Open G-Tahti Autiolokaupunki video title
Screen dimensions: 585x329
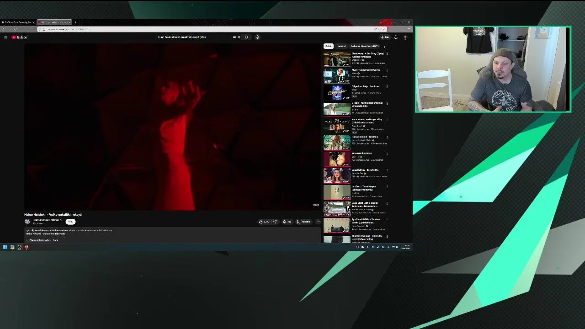367,105
